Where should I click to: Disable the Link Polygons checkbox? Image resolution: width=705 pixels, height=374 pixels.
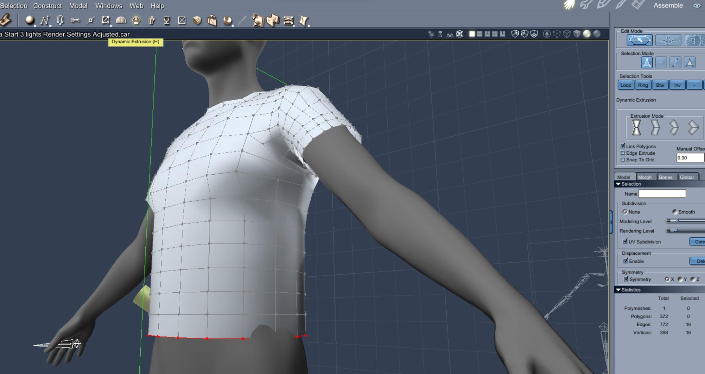pos(623,146)
